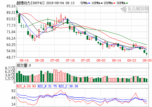Click the 07-16 date axis label

pyautogui.click(x=70, y=60)
